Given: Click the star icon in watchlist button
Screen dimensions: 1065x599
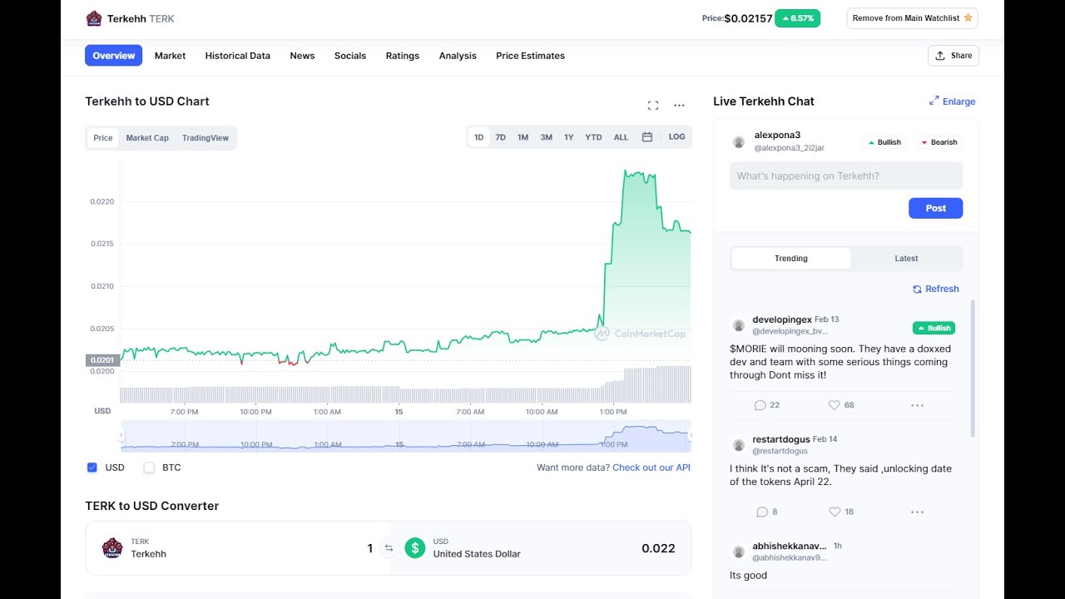Looking at the screenshot, I should click(x=968, y=17).
